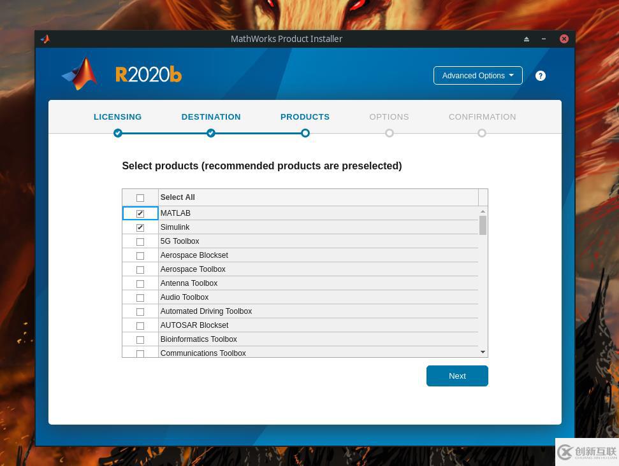Click the R2020b release label
Image resolution: width=619 pixels, height=466 pixels.
(149, 74)
